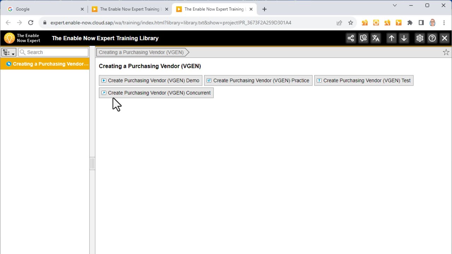This screenshot has height=254, width=452.
Task: Close the Google tab
Action: pyautogui.click(x=82, y=9)
